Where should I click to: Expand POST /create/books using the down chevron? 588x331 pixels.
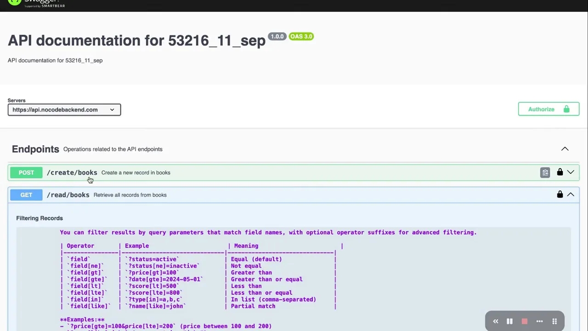pos(571,172)
